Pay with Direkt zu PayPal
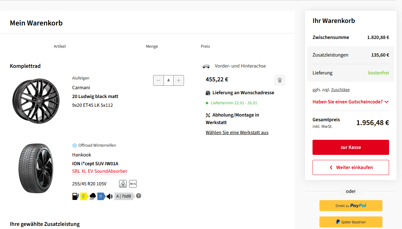The width and height of the screenshot is (402, 229). click(x=351, y=205)
